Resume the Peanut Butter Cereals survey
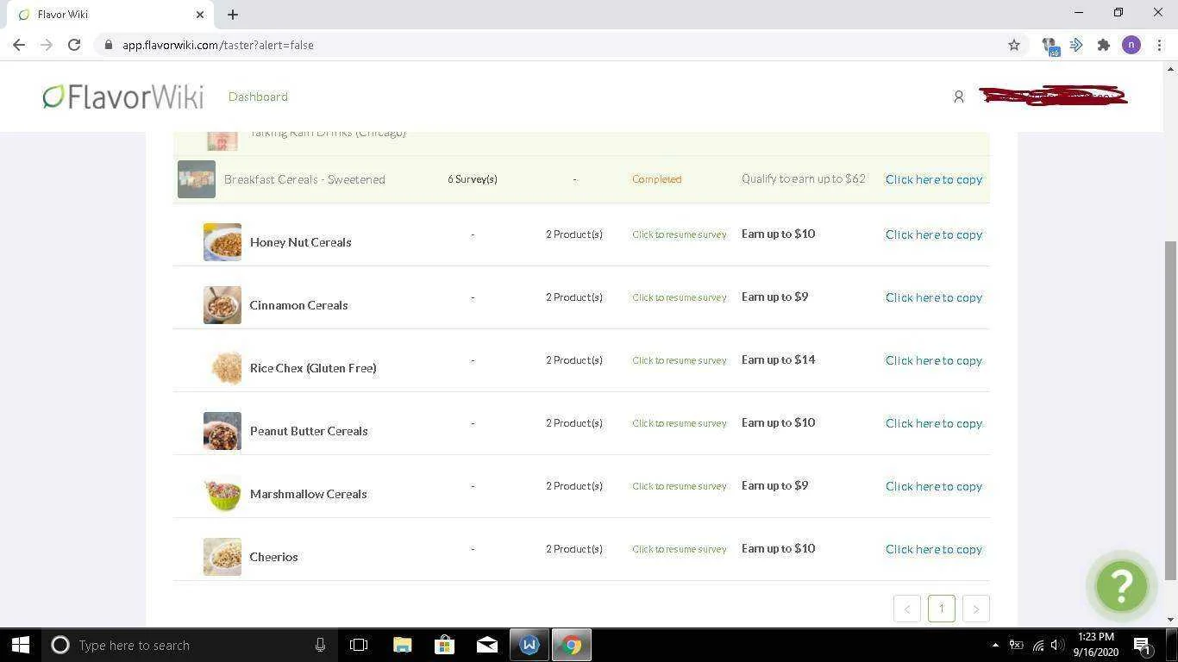Screen dimensions: 1178x662 (680, 423)
